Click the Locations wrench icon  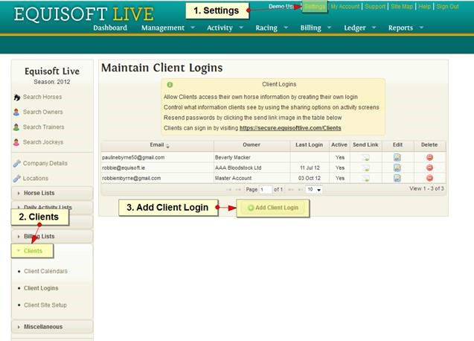coord(16,179)
